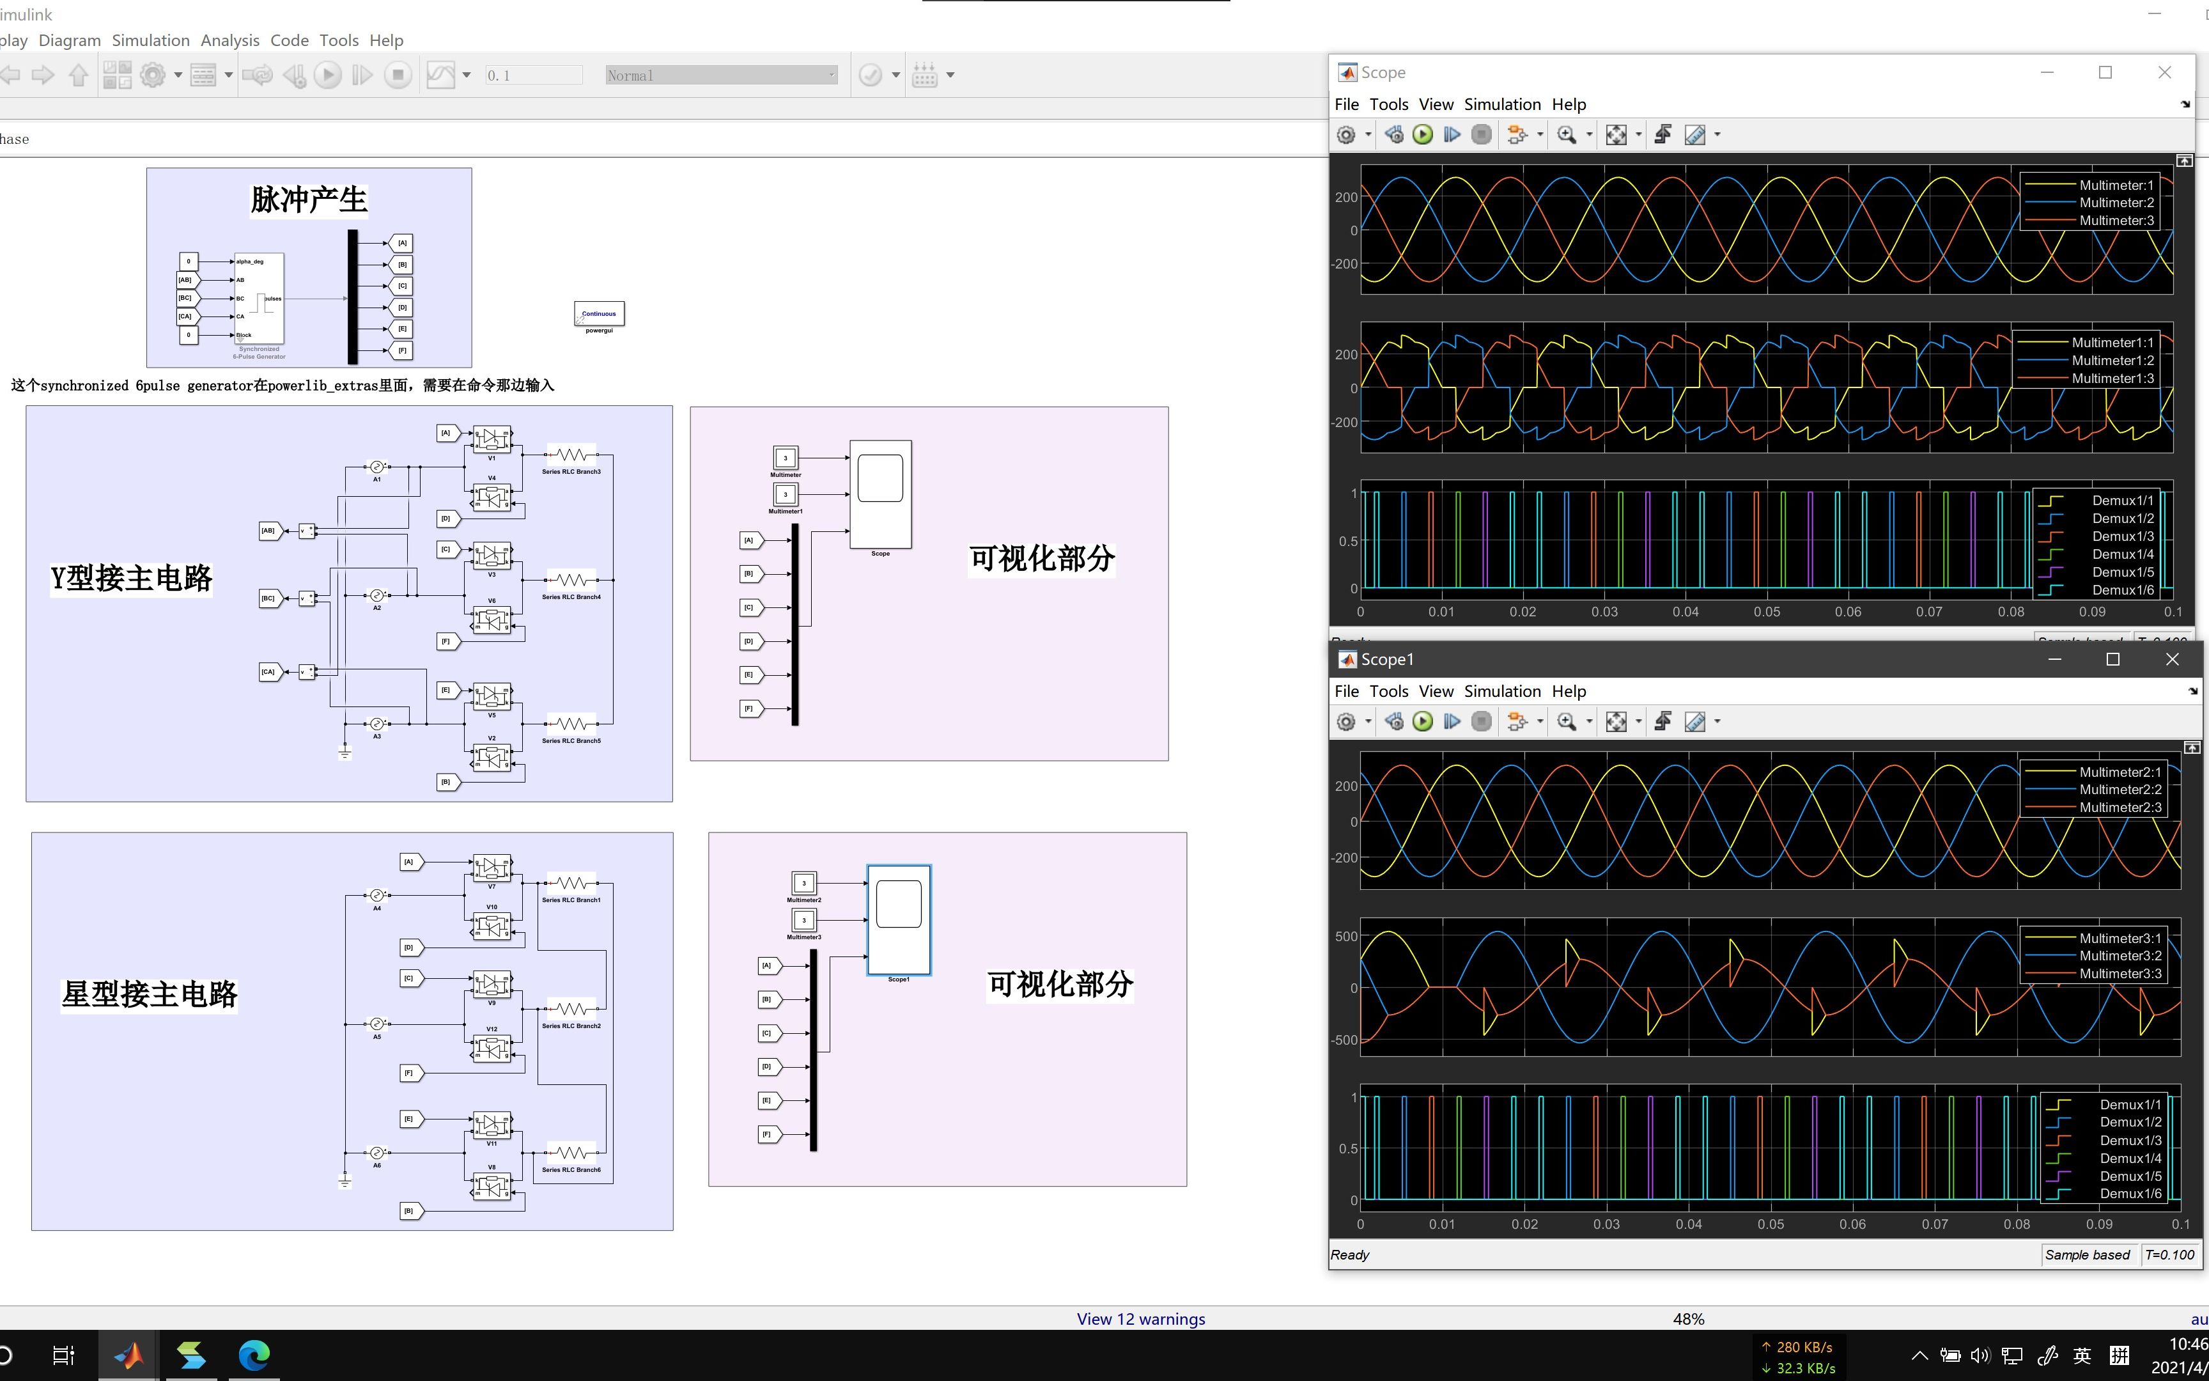Open the Analysis menu in Simulink
This screenshot has width=2209, height=1381.
tap(229, 40)
